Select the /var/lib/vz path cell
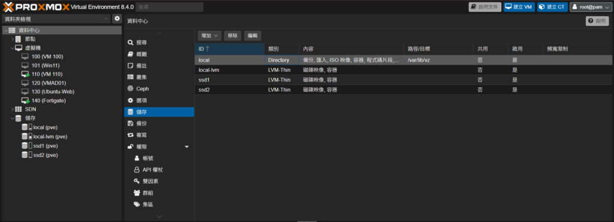614x222 pixels. click(x=438, y=60)
